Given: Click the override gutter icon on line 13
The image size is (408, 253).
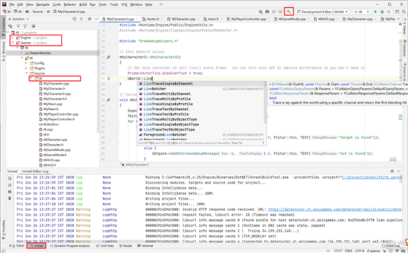Looking at the screenshot, I should point(109,57).
